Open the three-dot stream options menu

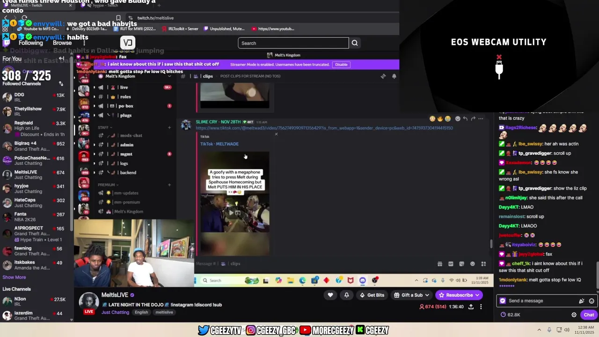481,307
